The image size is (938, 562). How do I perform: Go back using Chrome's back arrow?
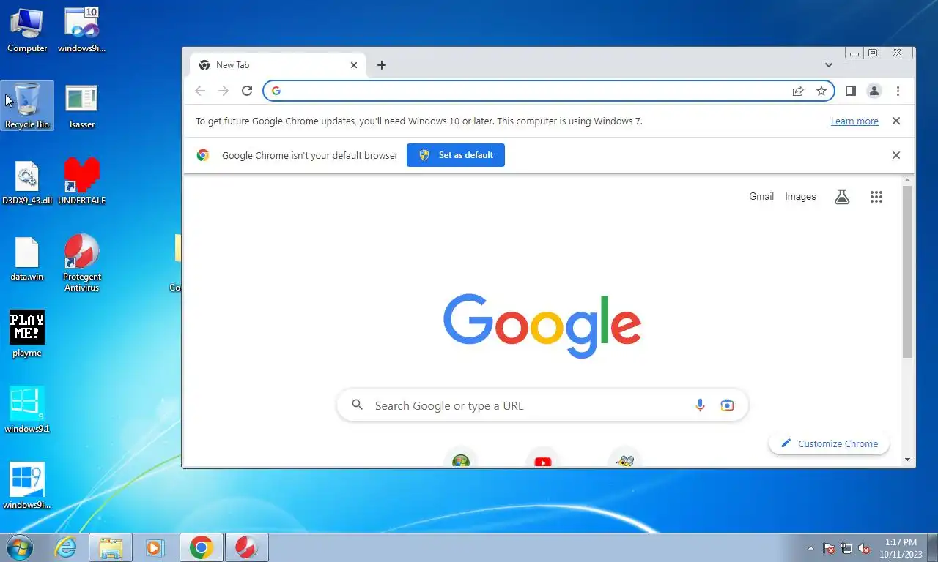tap(200, 91)
